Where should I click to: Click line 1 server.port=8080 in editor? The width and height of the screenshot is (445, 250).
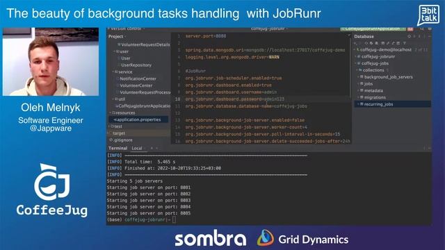point(206,36)
